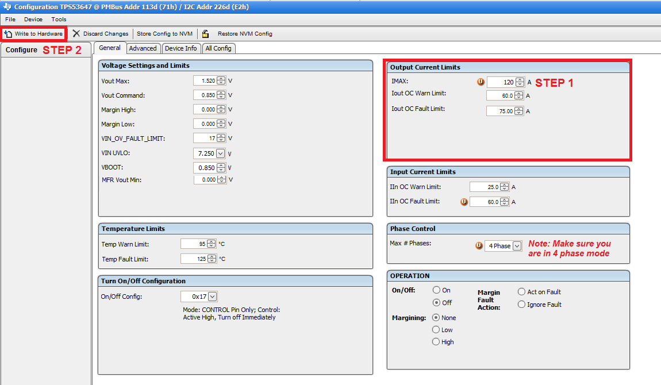Click the Texas Instruments logo in the title bar
Screen dimensions: 661x385
click(7, 7)
